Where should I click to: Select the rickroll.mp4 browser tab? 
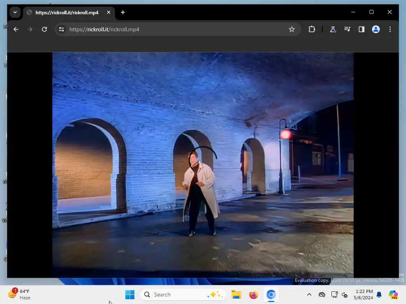(69, 12)
